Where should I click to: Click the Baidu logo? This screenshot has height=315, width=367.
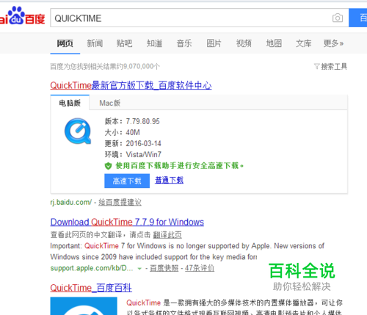tap(22, 16)
